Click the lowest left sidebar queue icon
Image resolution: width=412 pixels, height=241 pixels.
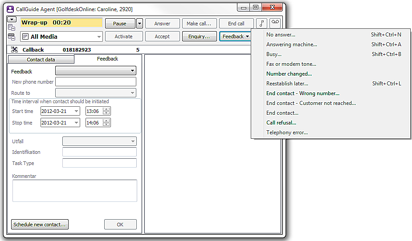pyautogui.click(x=12, y=37)
